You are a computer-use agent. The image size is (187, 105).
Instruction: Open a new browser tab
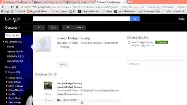coord(130,2)
